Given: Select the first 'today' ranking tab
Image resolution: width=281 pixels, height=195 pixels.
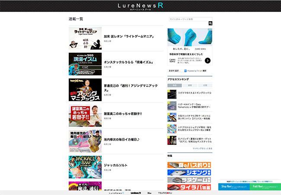Looking at the screenshot, I should coord(175,86).
